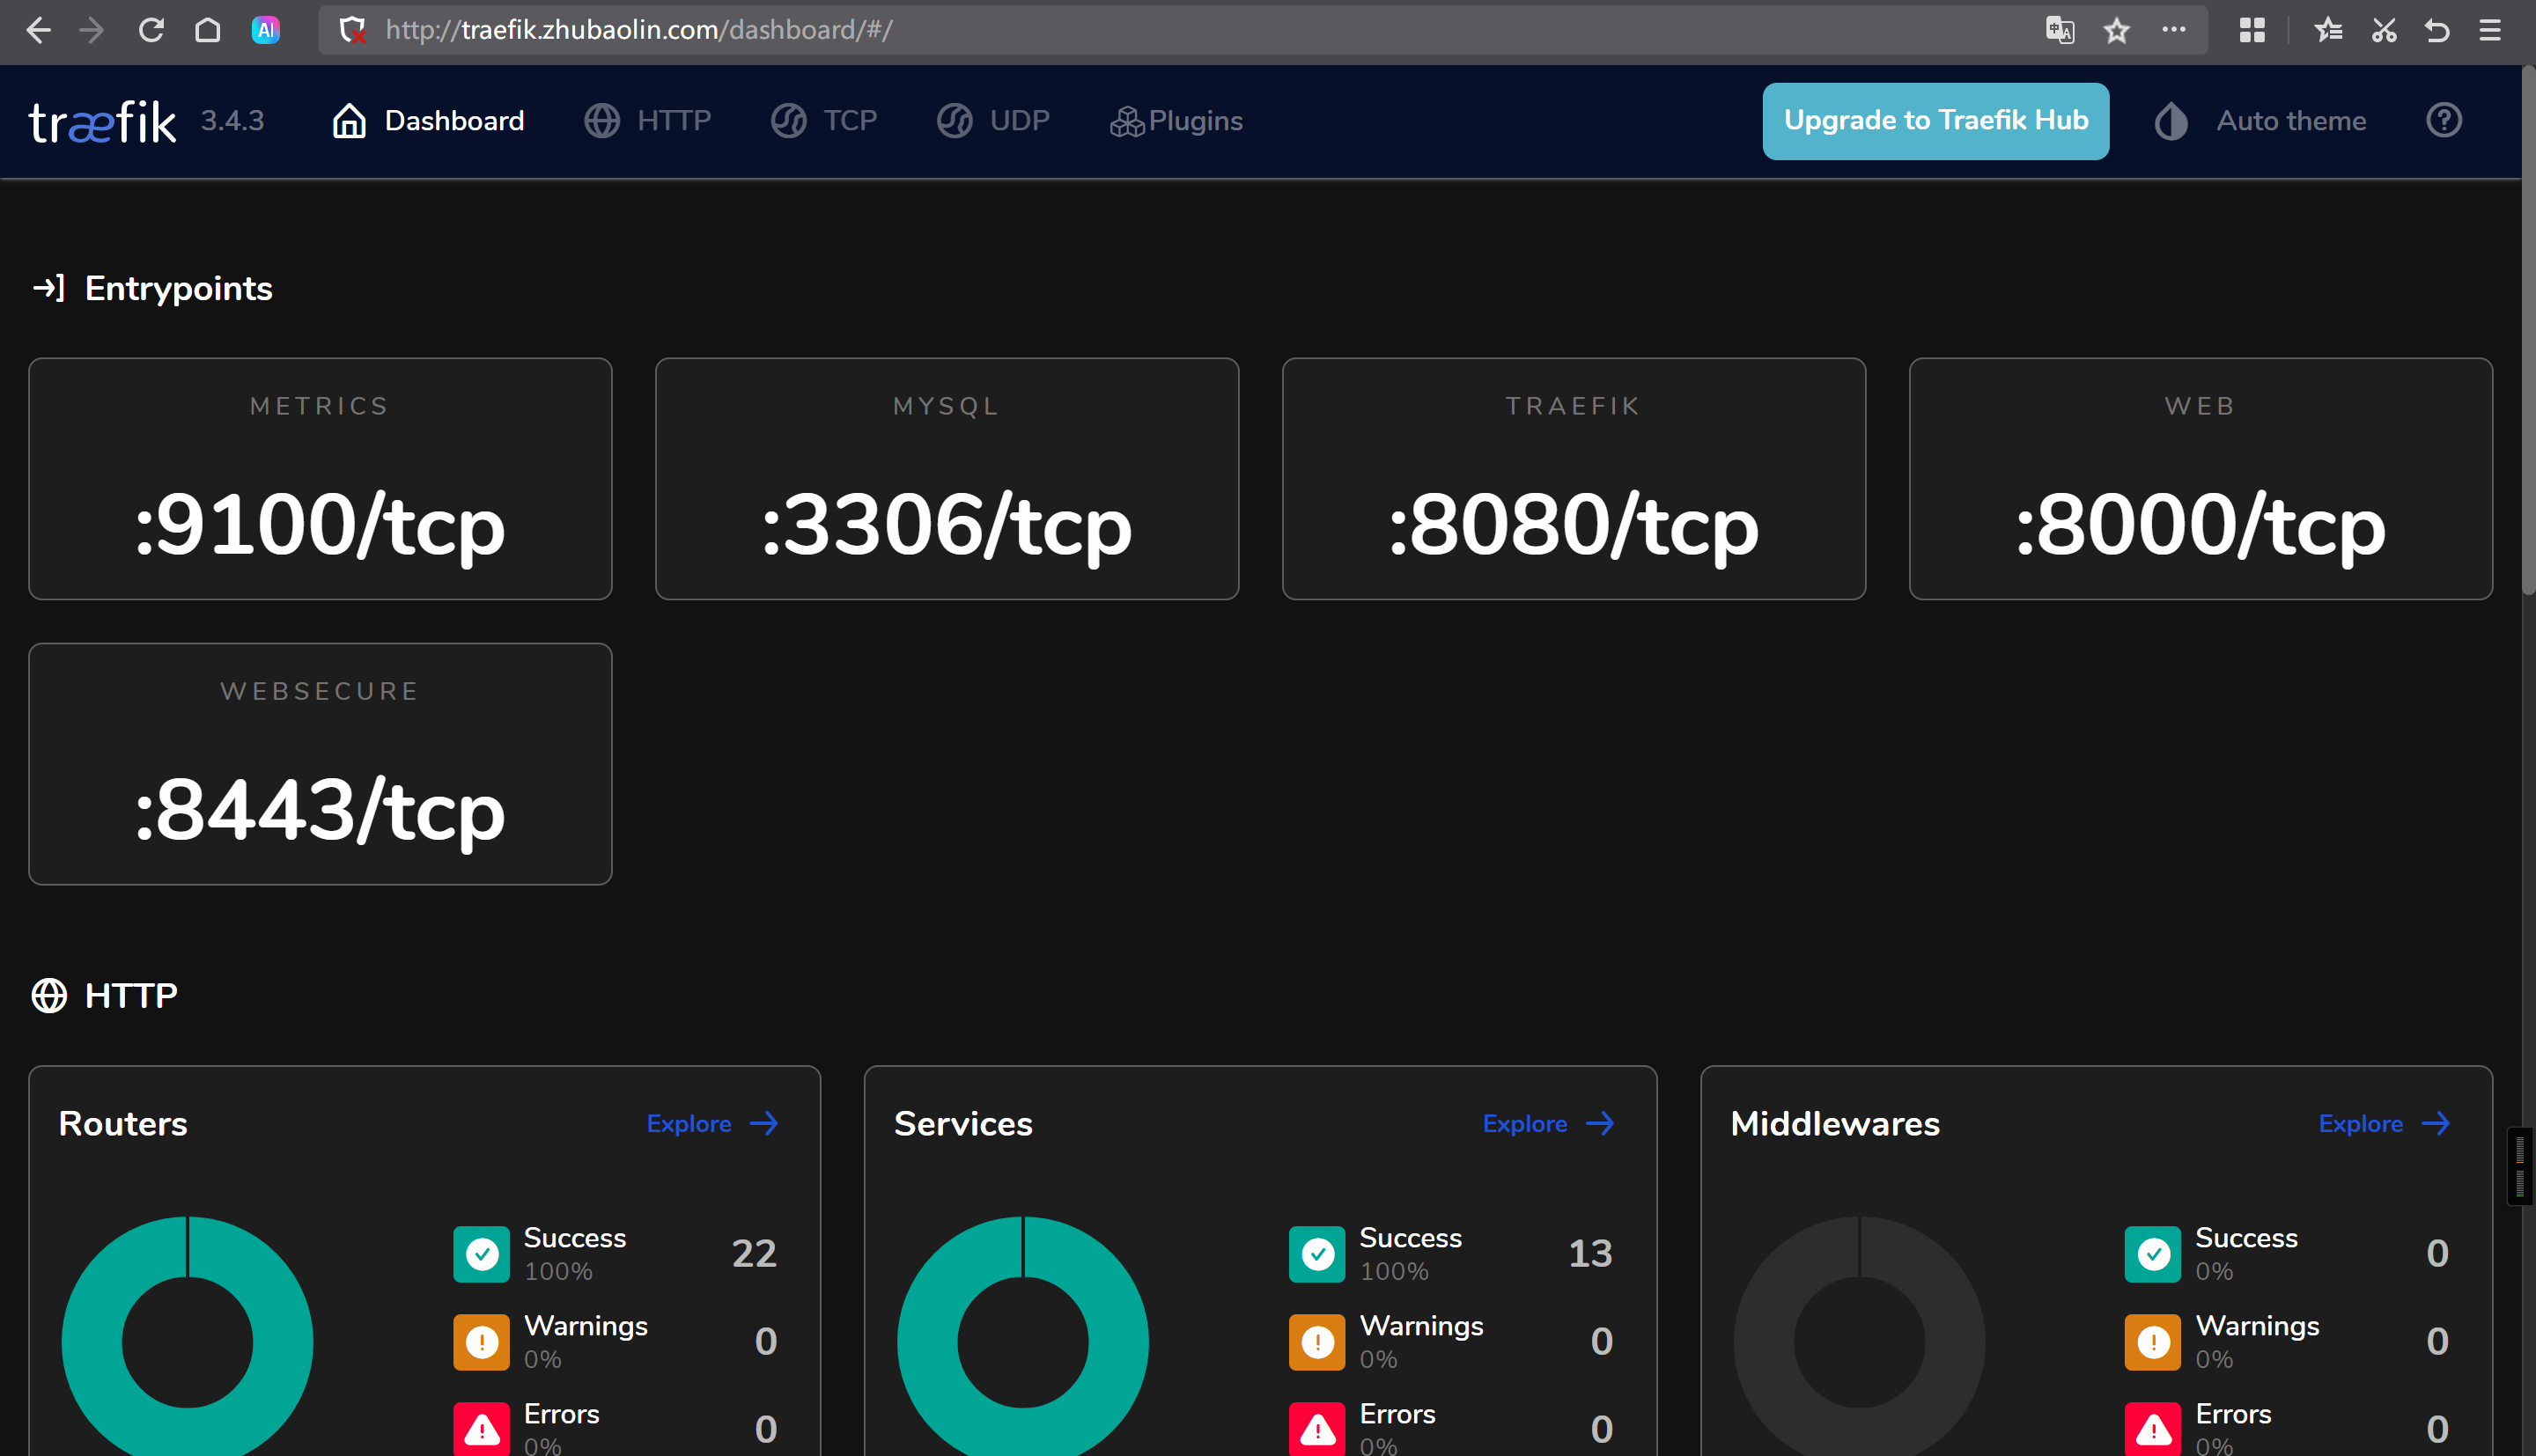Click the browser reload icon
The height and width of the screenshot is (1456, 2536).
(x=151, y=30)
